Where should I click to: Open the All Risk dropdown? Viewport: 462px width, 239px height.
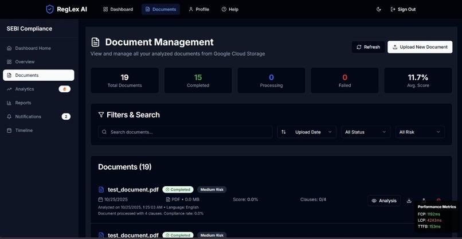pyautogui.click(x=420, y=132)
